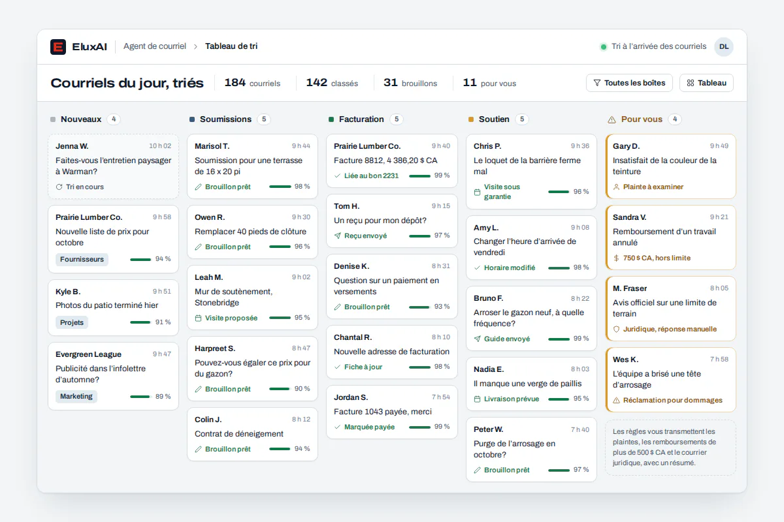
Task: Open the Wes K. email card
Action: 670,380
